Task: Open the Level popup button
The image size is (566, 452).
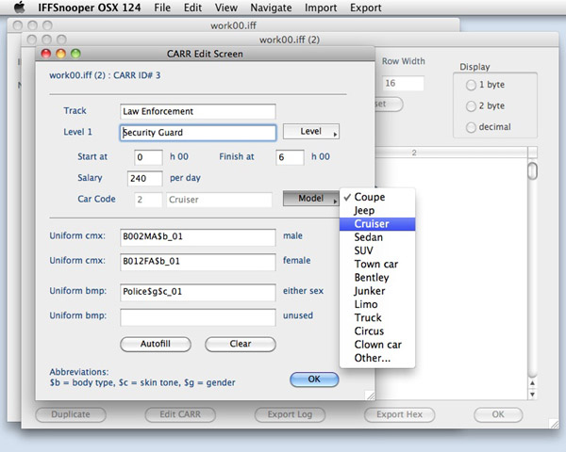Action: pyautogui.click(x=311, y=132)
